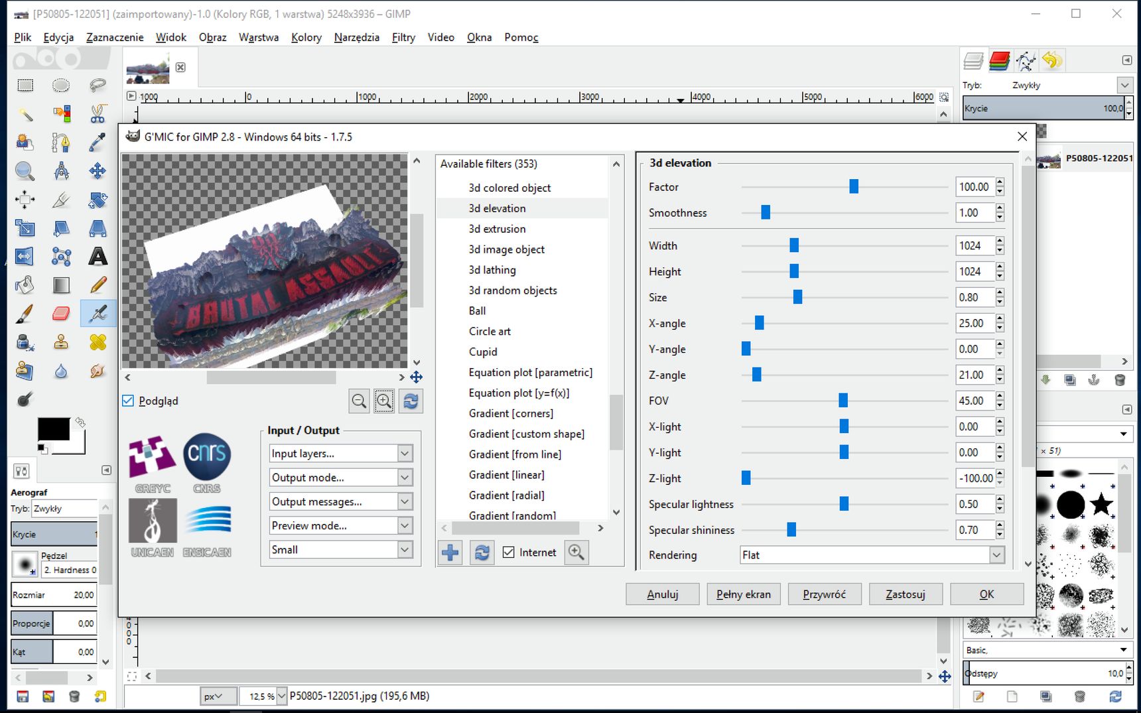Refresh the G'MIC preview
The image size is (1141, 713).
[x=411, y=401]
